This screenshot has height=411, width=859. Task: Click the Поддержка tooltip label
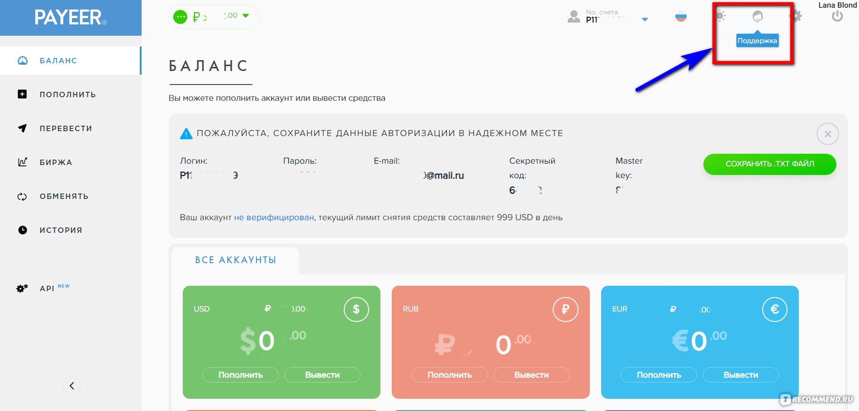point(757,41)
